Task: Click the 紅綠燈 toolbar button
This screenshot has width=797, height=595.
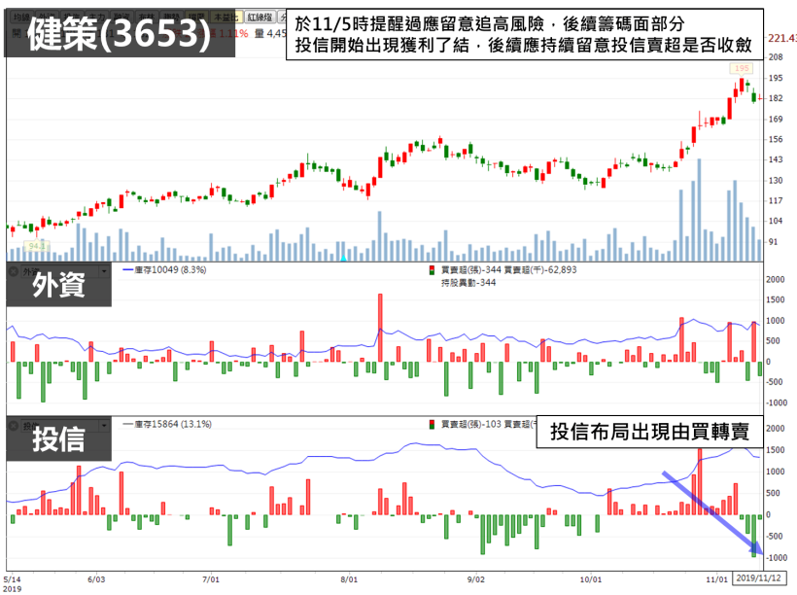Action: [x=260, y=17]
